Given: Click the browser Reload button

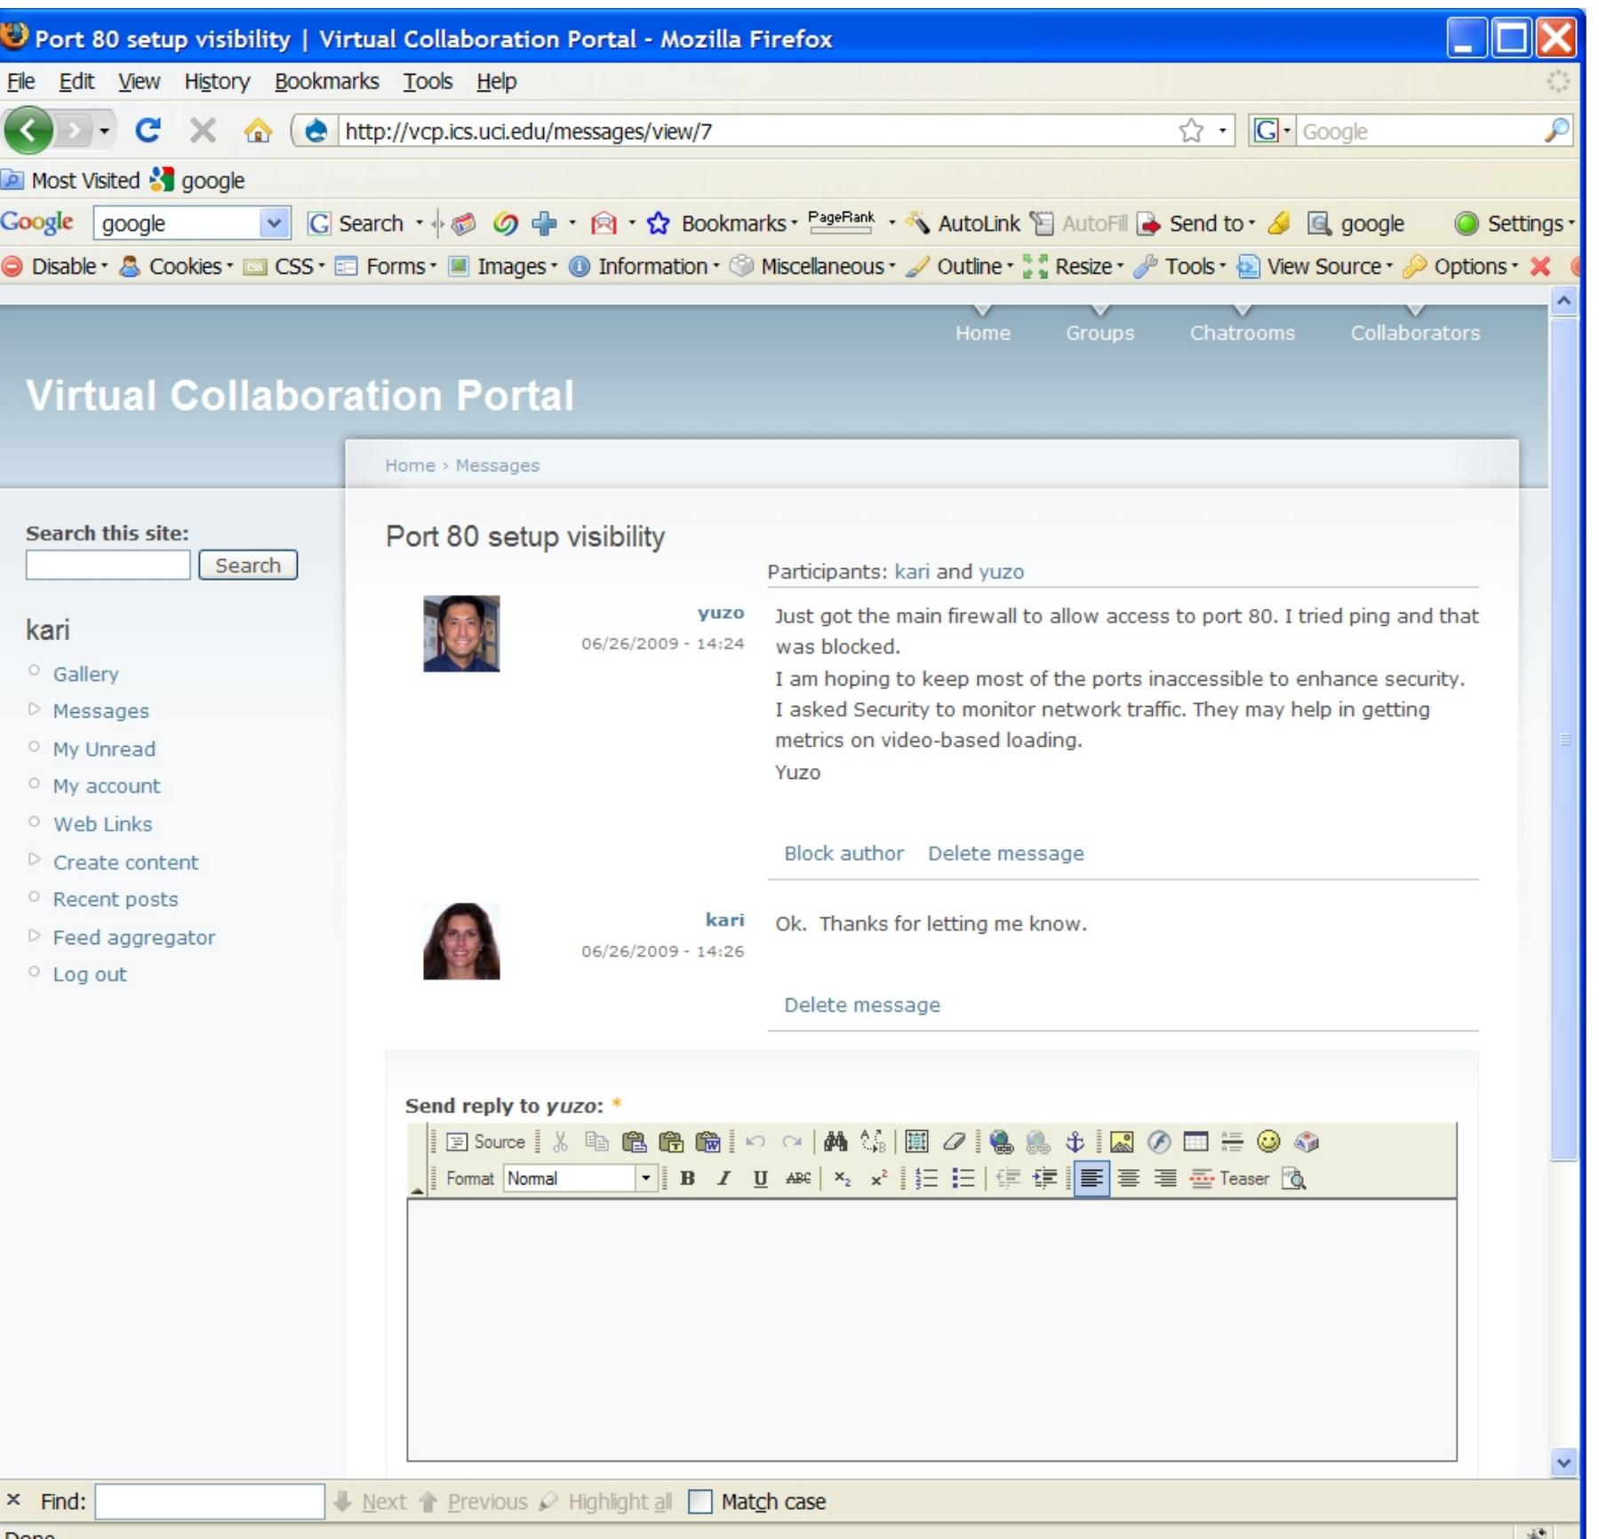Looking at the screenshot, I should pos(147,131).
